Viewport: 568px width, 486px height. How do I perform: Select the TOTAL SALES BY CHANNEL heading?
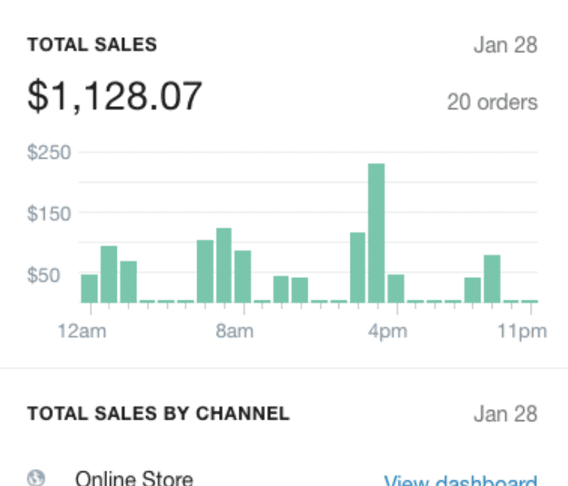pyautogui.click(x=158, y=414)
